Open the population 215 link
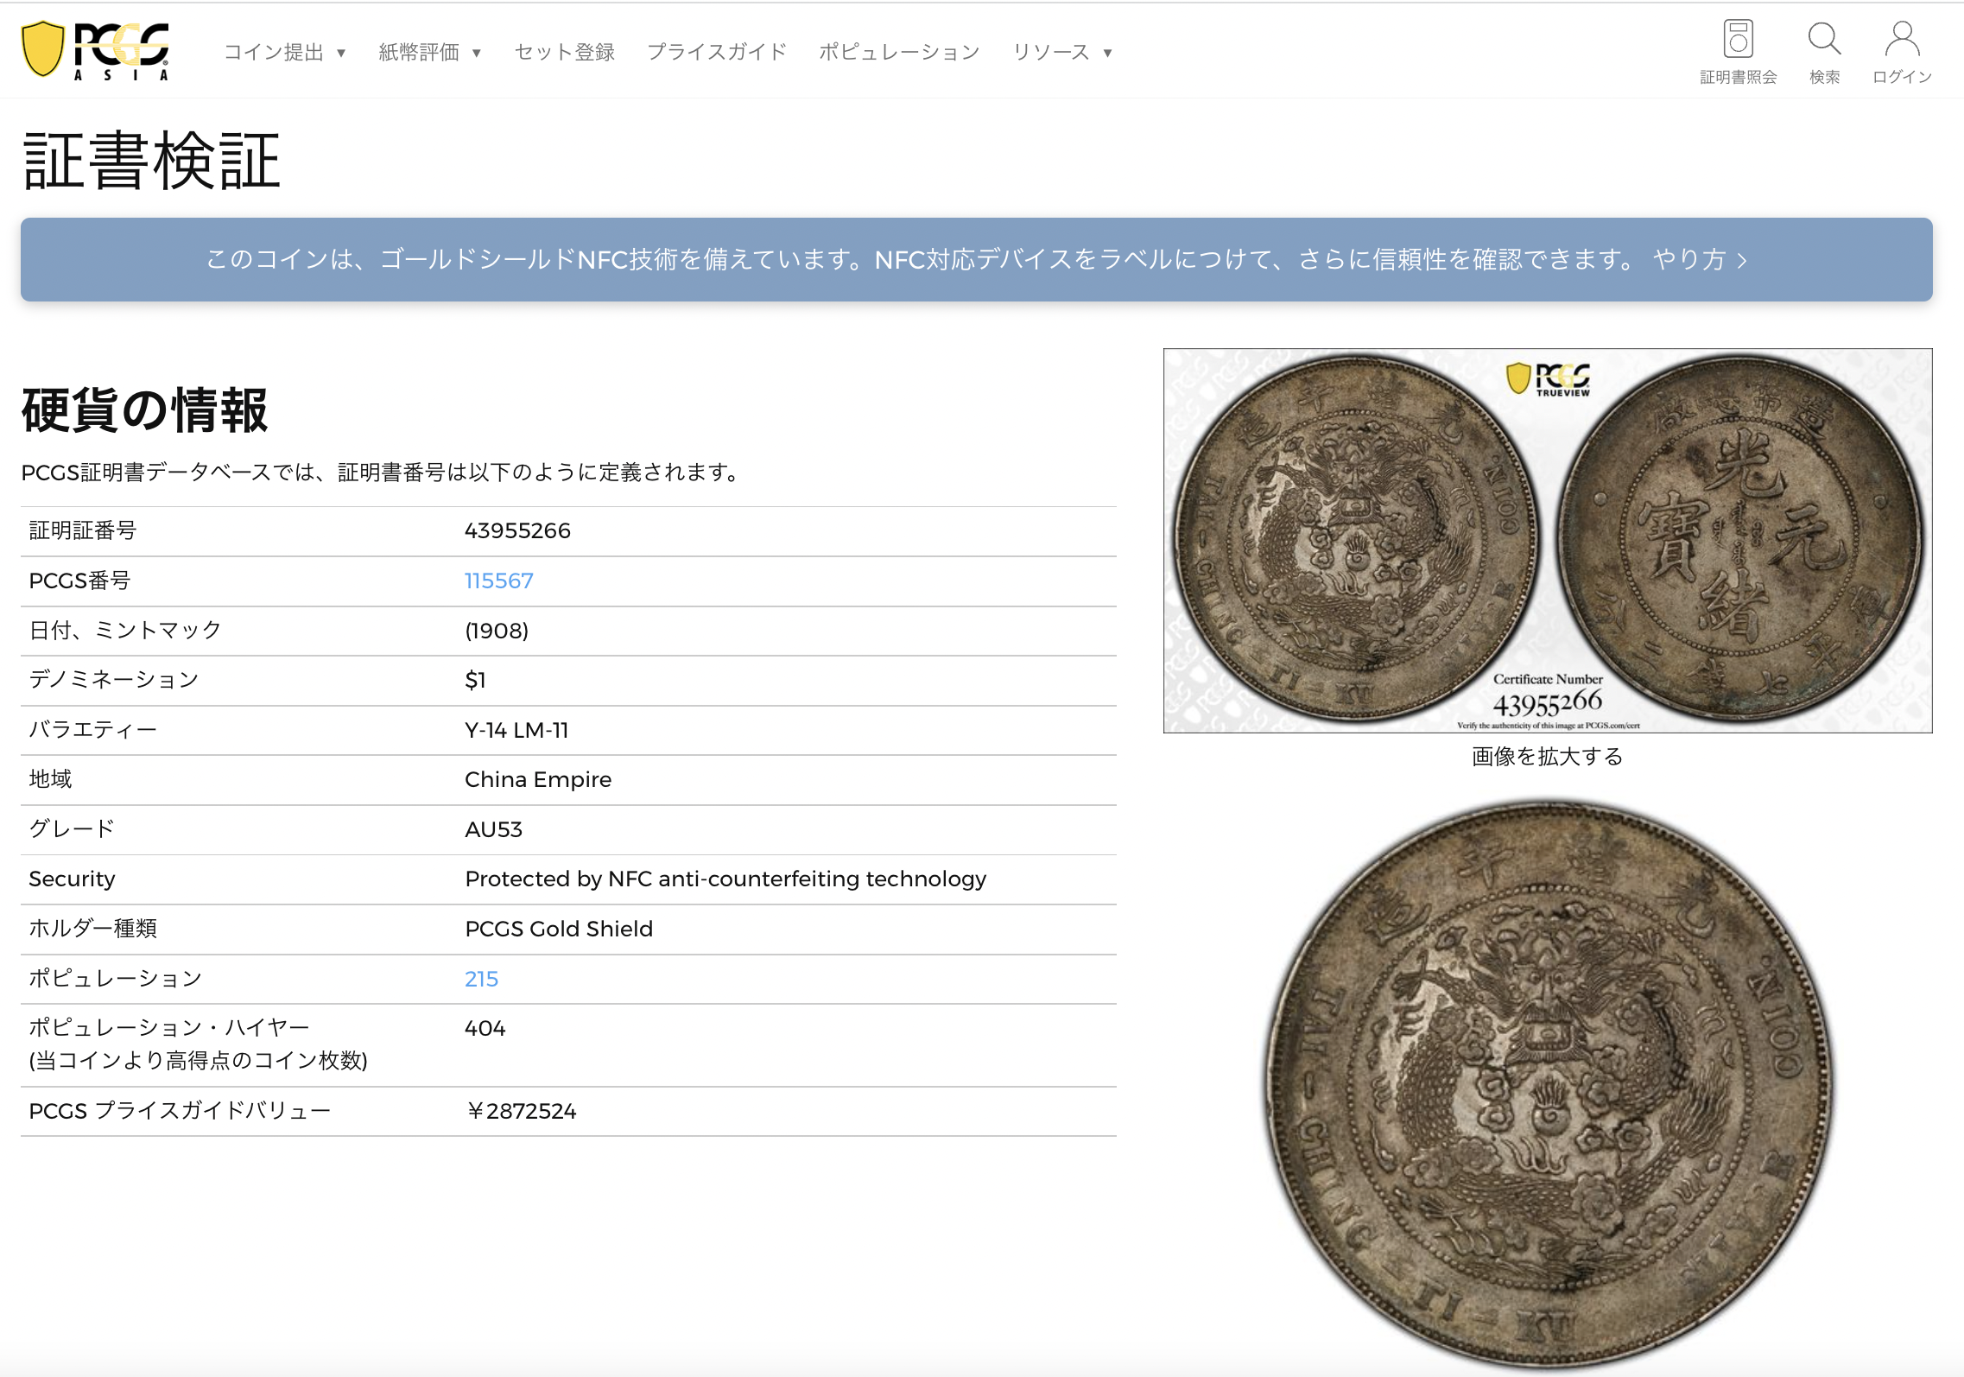This screenshot has width=1964, height=1377. 481,979
